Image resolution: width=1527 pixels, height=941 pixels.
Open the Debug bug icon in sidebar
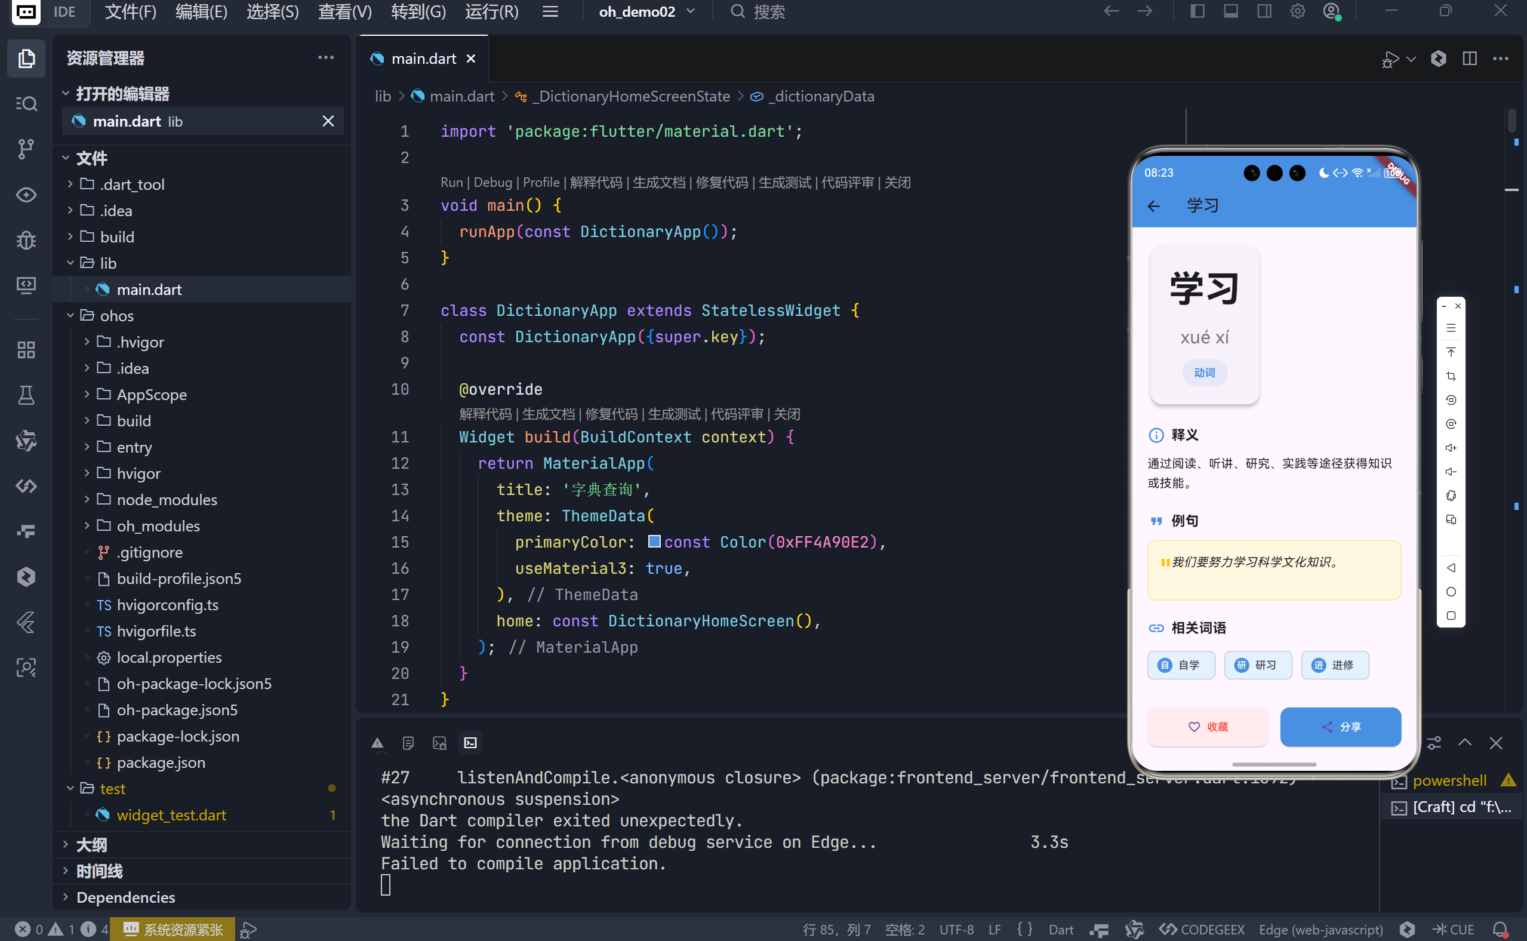(x=26, y=240)
